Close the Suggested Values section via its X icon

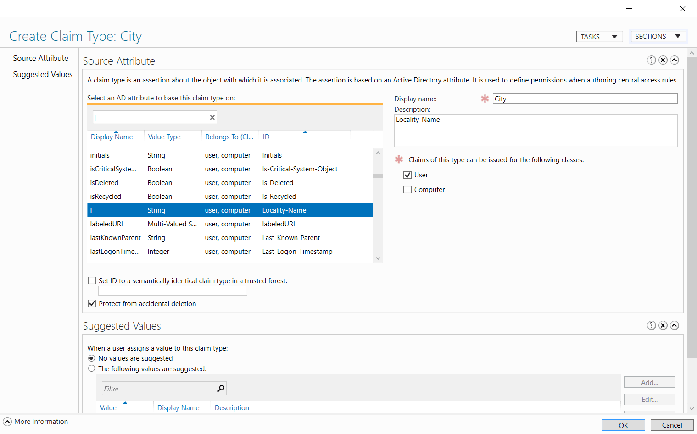[x=663, y=325]
